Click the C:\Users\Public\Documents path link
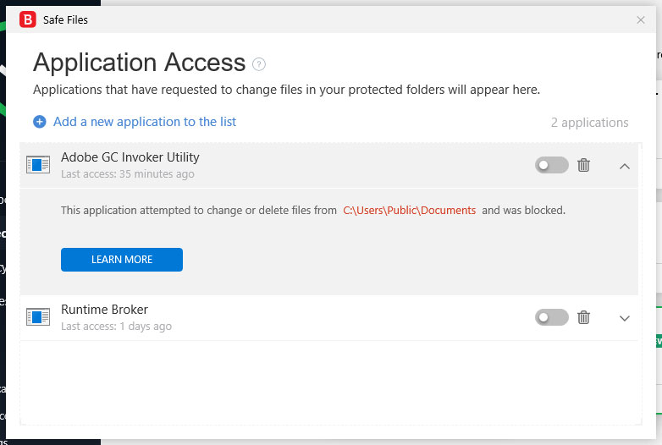The image size is (662, 445). (x=409, y=210)
